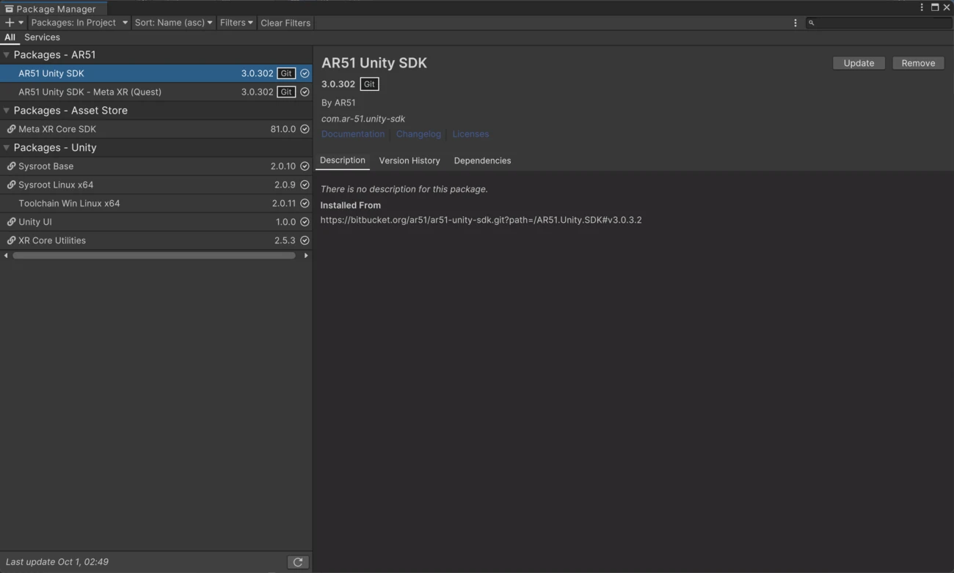Click the installed checkmark for Toolchain Win Linux x64

[x=305, y=204]
